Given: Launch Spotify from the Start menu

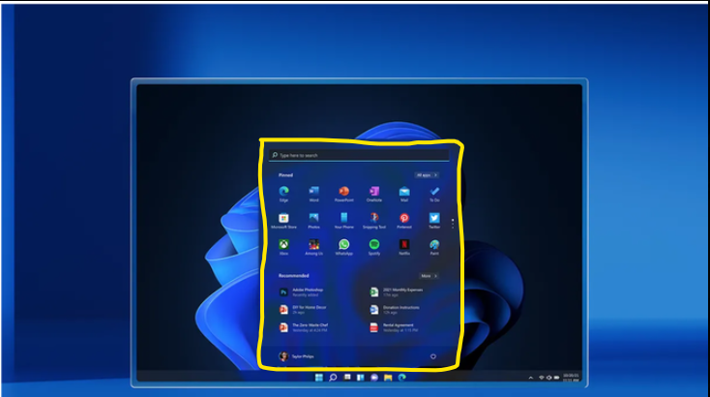Looking at the screenshot, I should 374,247.
